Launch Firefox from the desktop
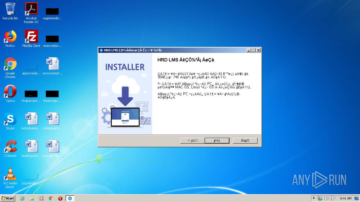360x202 pixels. tap(10, 39)
